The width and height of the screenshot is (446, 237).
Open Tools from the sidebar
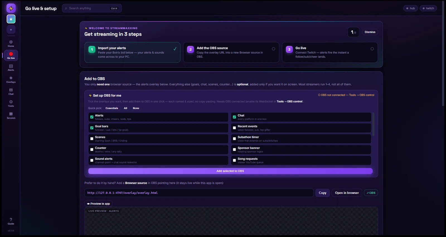11,104
